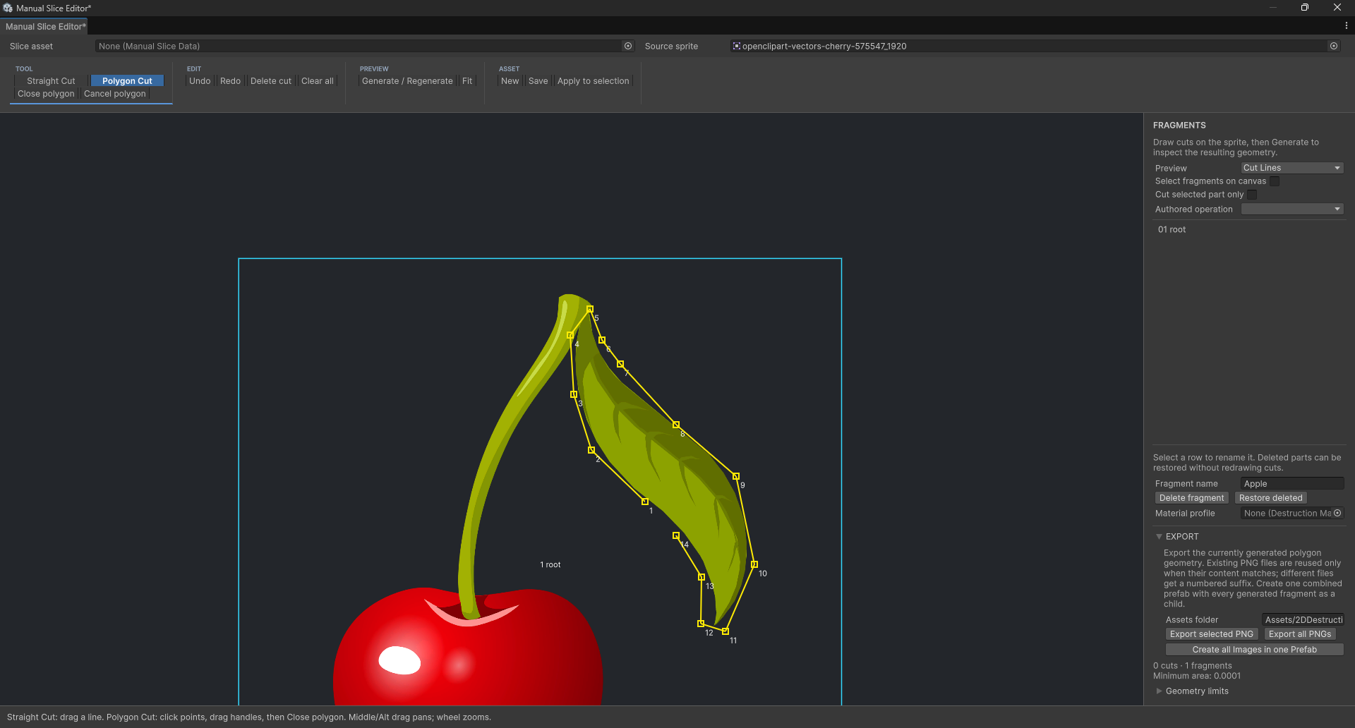1355x728 pixels.
Task: Select the Straight Cut tool
Action: (51, 80)
